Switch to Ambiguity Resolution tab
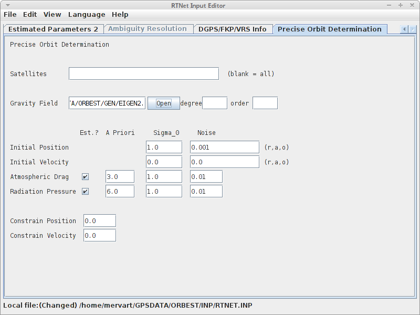 point(148,29)
